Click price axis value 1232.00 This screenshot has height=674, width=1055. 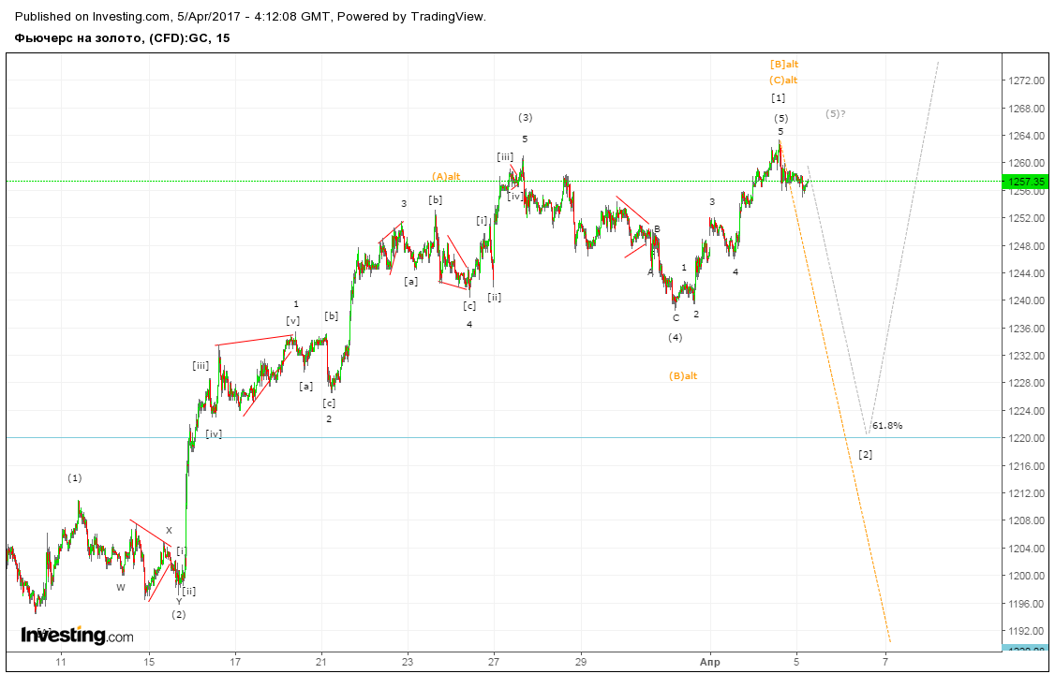pyautogui.click(x=1025, y=356)
